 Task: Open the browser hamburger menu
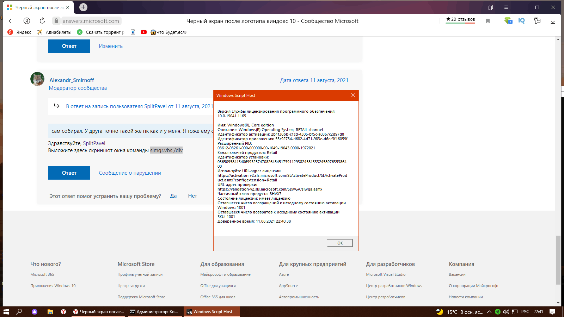coord(506,7)
